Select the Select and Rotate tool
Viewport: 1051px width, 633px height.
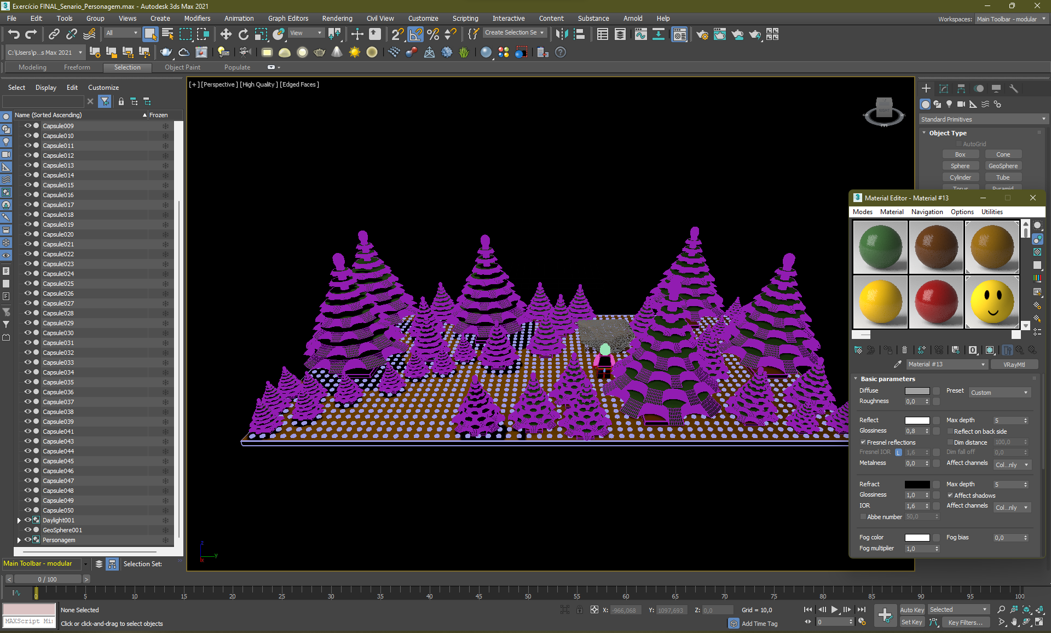[243, 34]
